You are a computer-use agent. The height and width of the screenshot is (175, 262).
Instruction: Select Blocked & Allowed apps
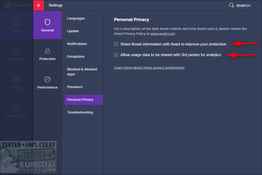click(x=82, y=72)
